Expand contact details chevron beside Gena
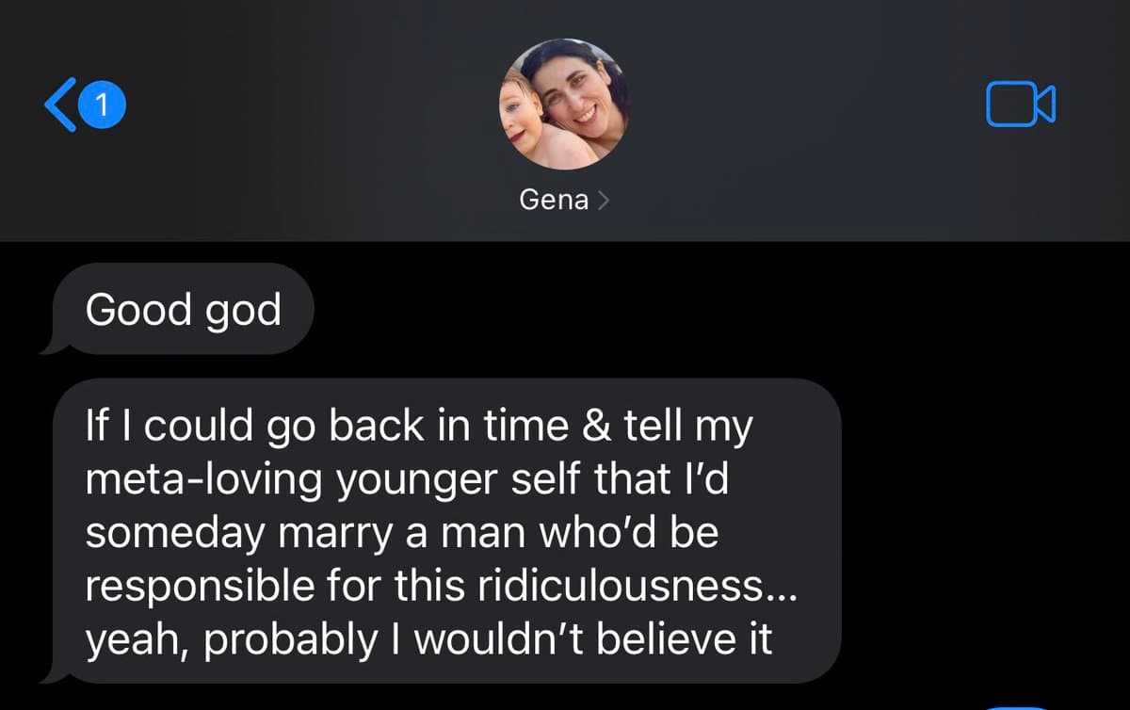 coord(604,200)
